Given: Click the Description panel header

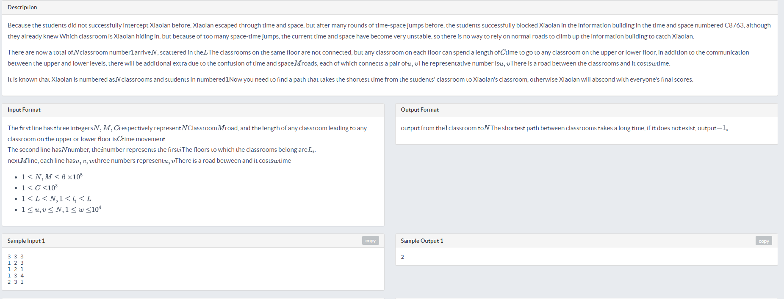Looking at the screenshot, I should coord(22,7).
